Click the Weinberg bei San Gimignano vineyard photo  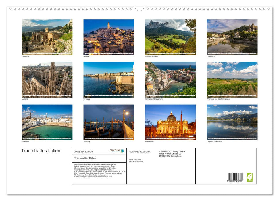tap(232, 80)
